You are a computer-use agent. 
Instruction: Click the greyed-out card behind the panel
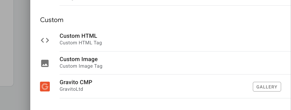tap(7, 43)
